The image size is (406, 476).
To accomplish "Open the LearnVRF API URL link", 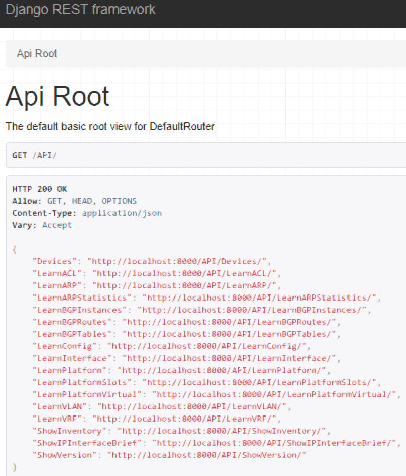I will tap(184, 419).
